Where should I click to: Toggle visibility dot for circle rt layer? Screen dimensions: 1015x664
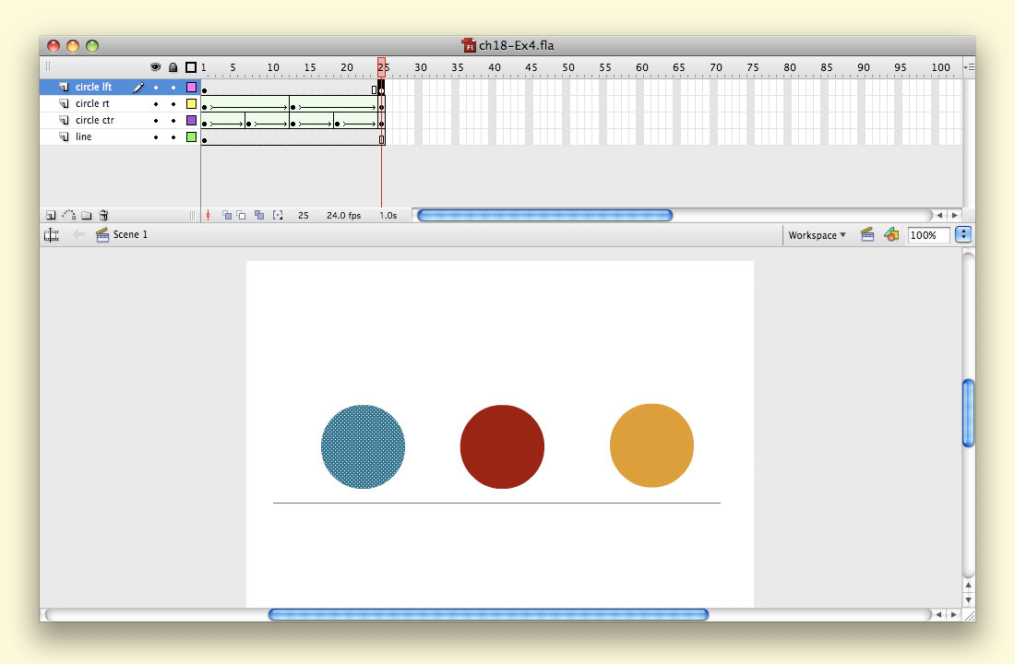pos(156,104)
